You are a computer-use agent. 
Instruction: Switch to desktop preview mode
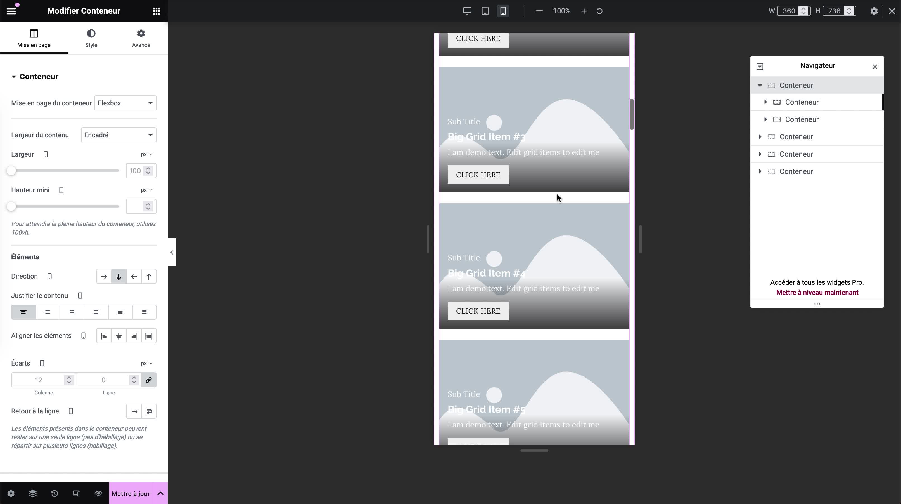467,11
